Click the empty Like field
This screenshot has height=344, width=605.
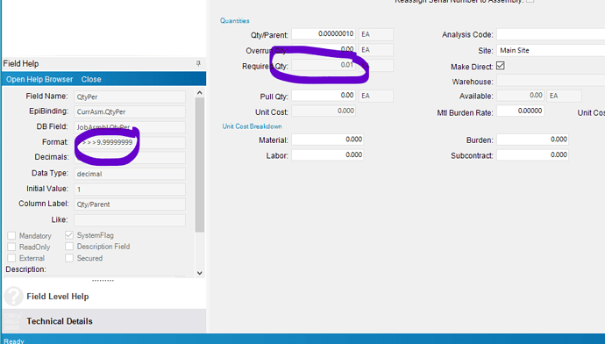[x=130, y=220]
